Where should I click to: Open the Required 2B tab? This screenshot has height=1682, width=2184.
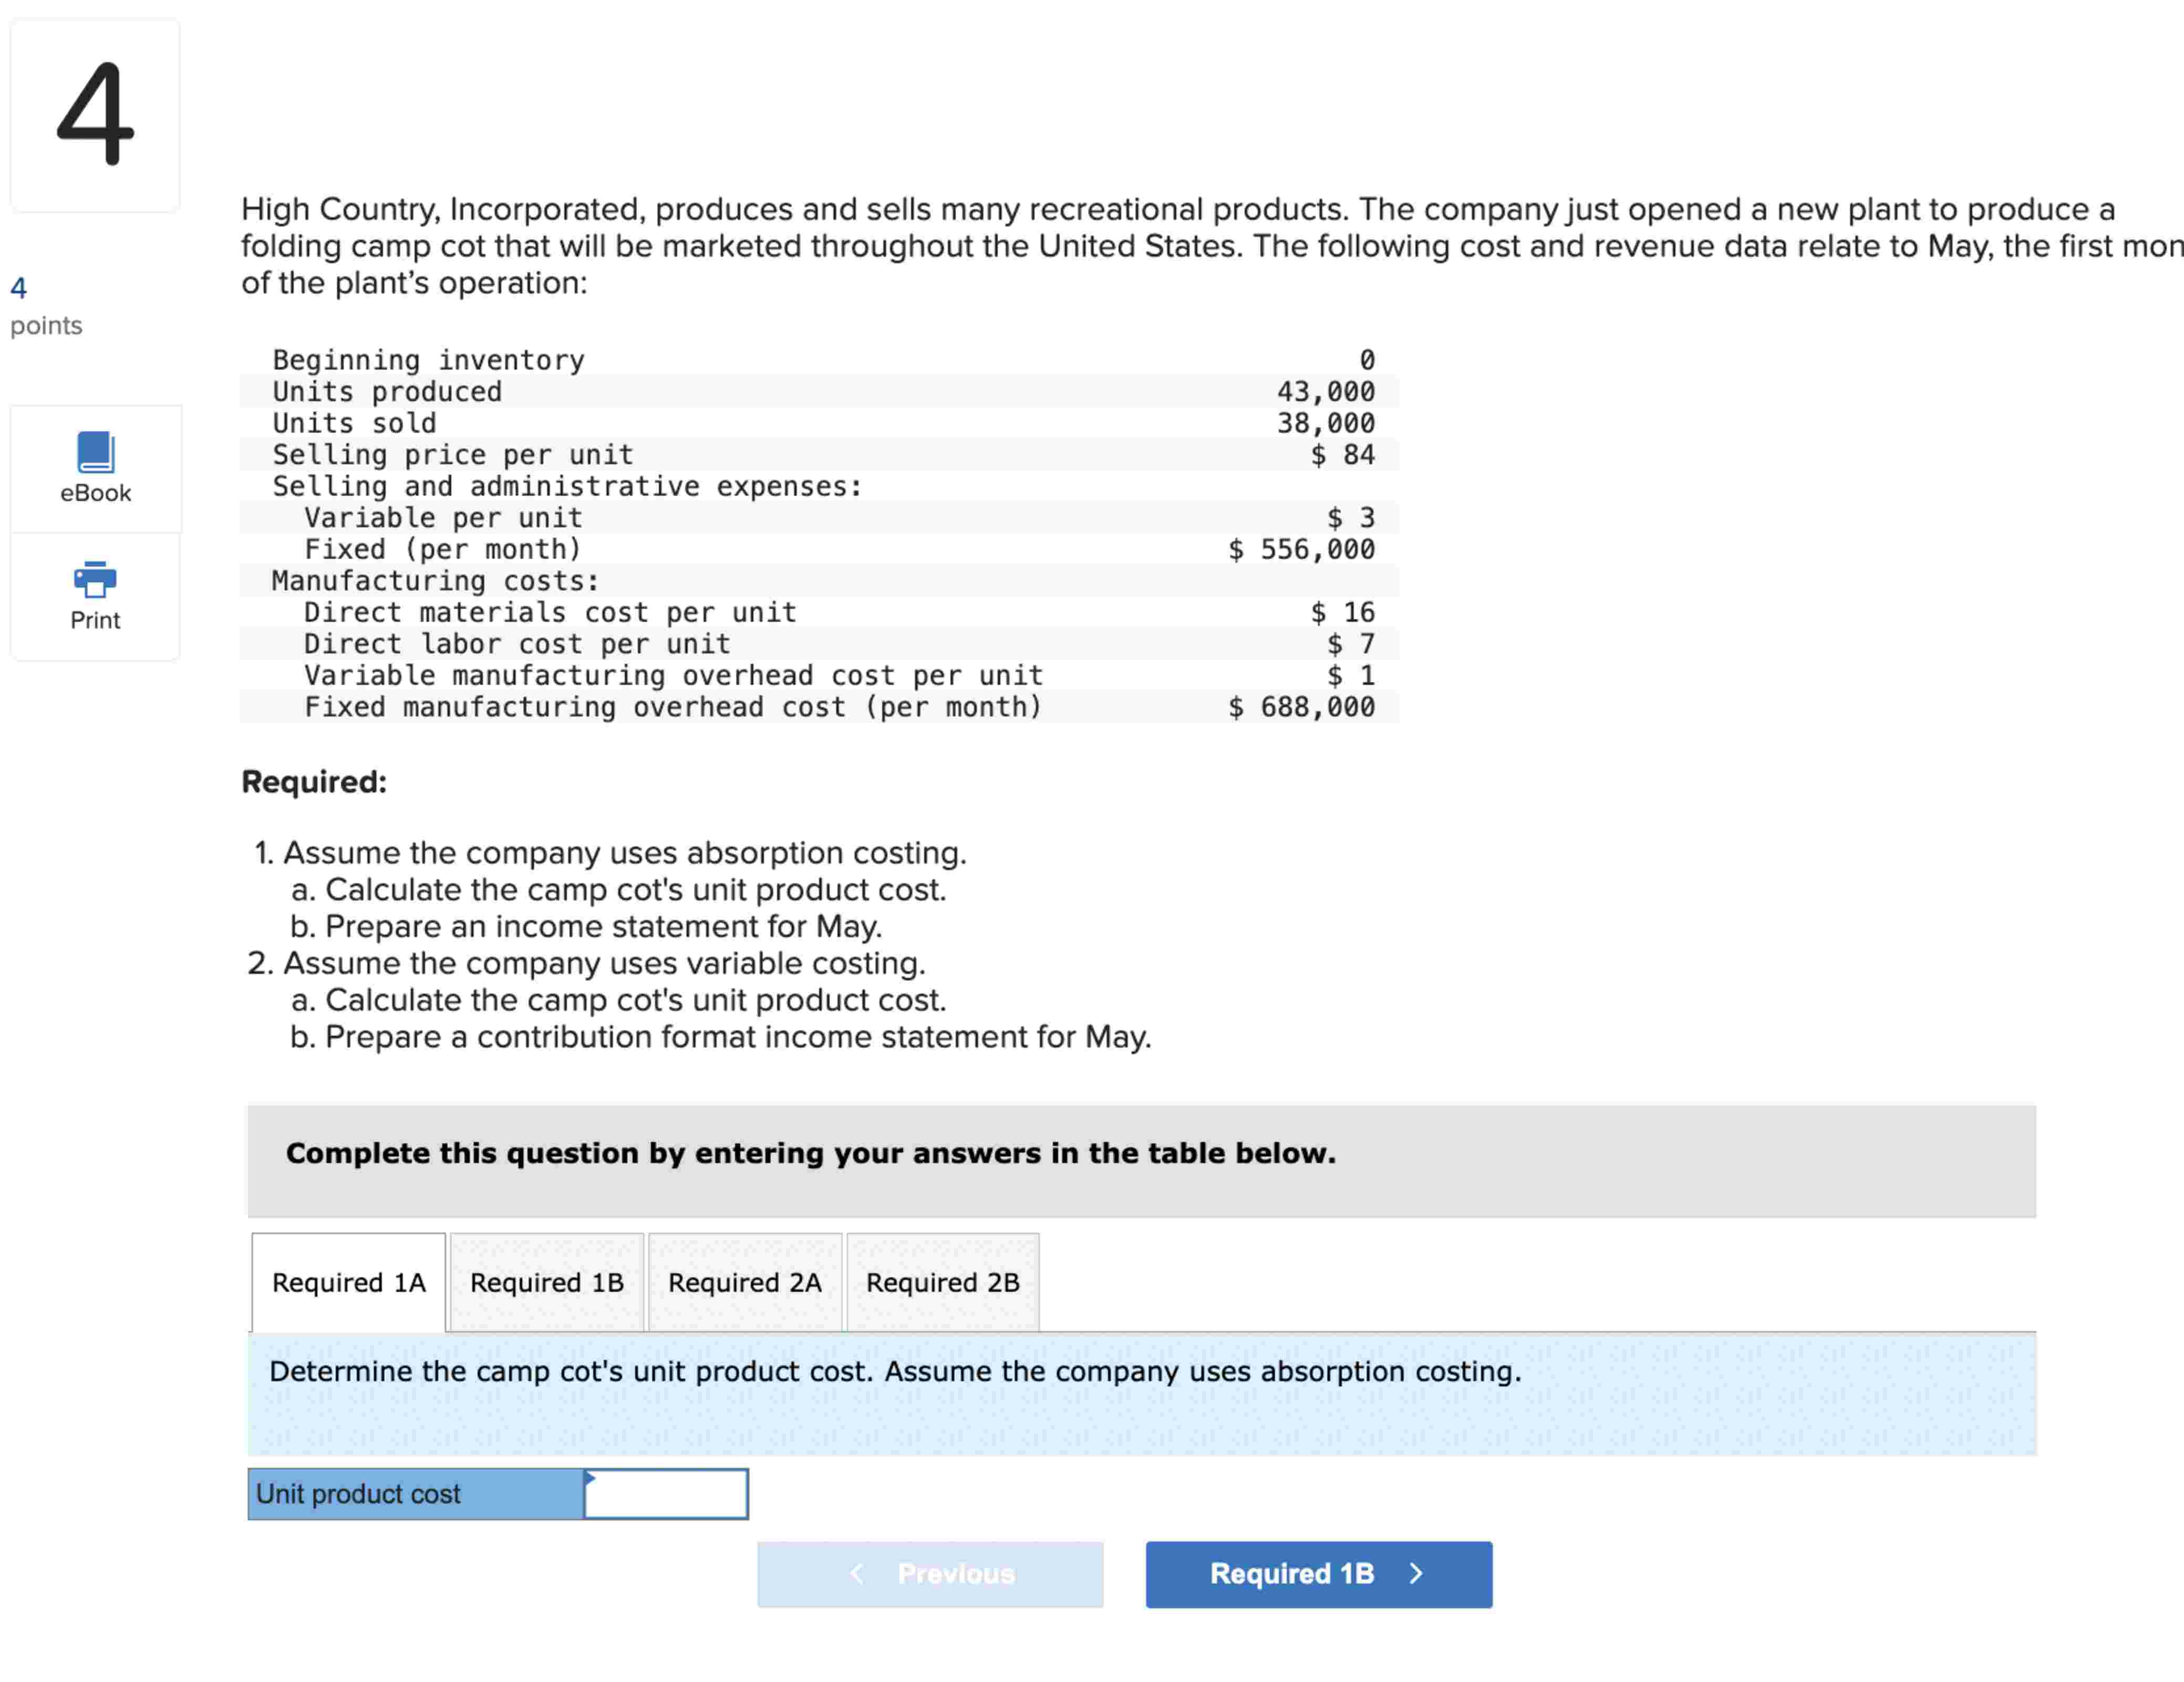pyautogui.click(x=942, y=1282)
